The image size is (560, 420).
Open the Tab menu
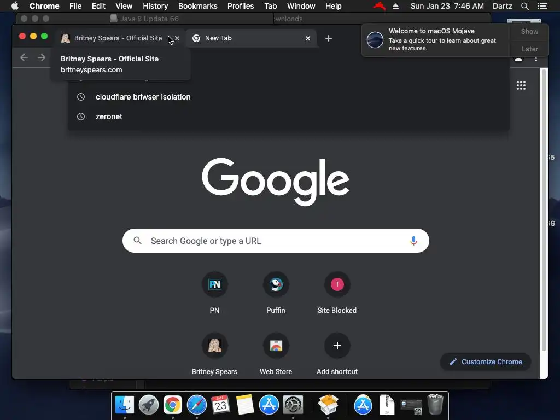coord(270,6)
